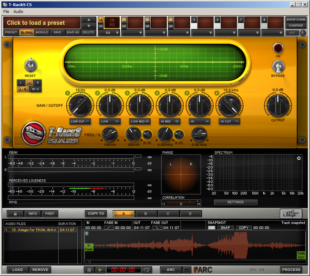This screenshot has width=310, height=276.
Task: Toggle the snapshot ON button
Action: [x=212, y=227]
